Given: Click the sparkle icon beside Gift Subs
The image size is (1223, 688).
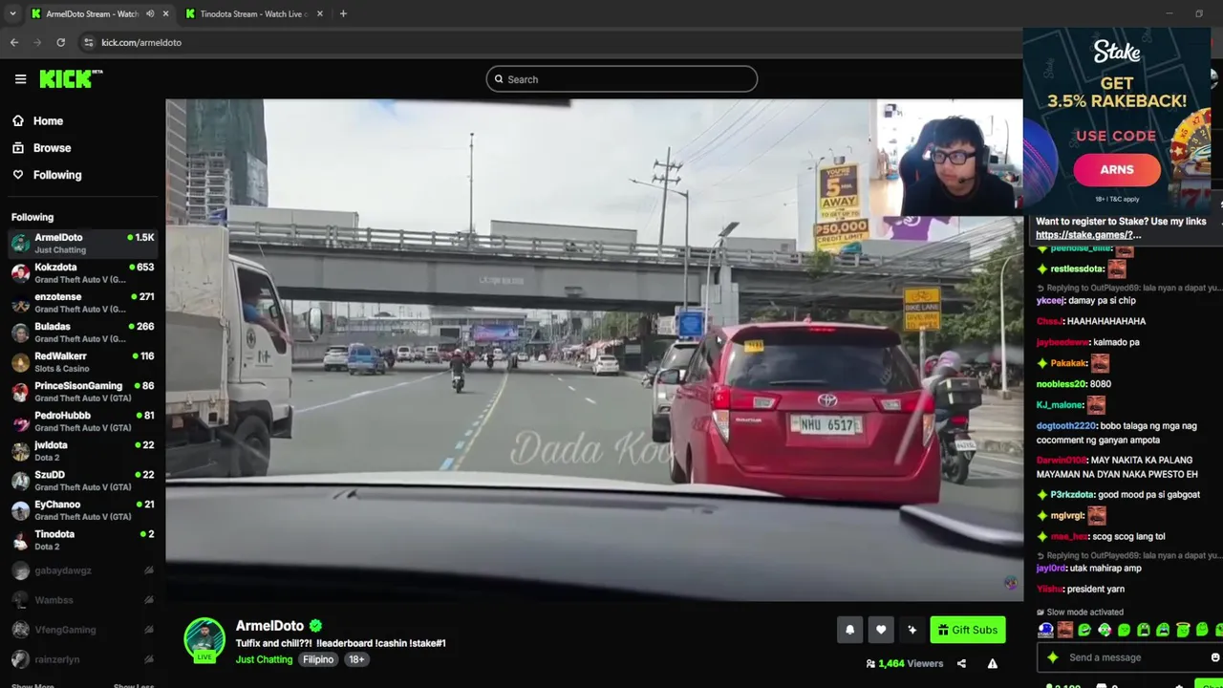Looking at the screenshot, I should click(912, 630).
